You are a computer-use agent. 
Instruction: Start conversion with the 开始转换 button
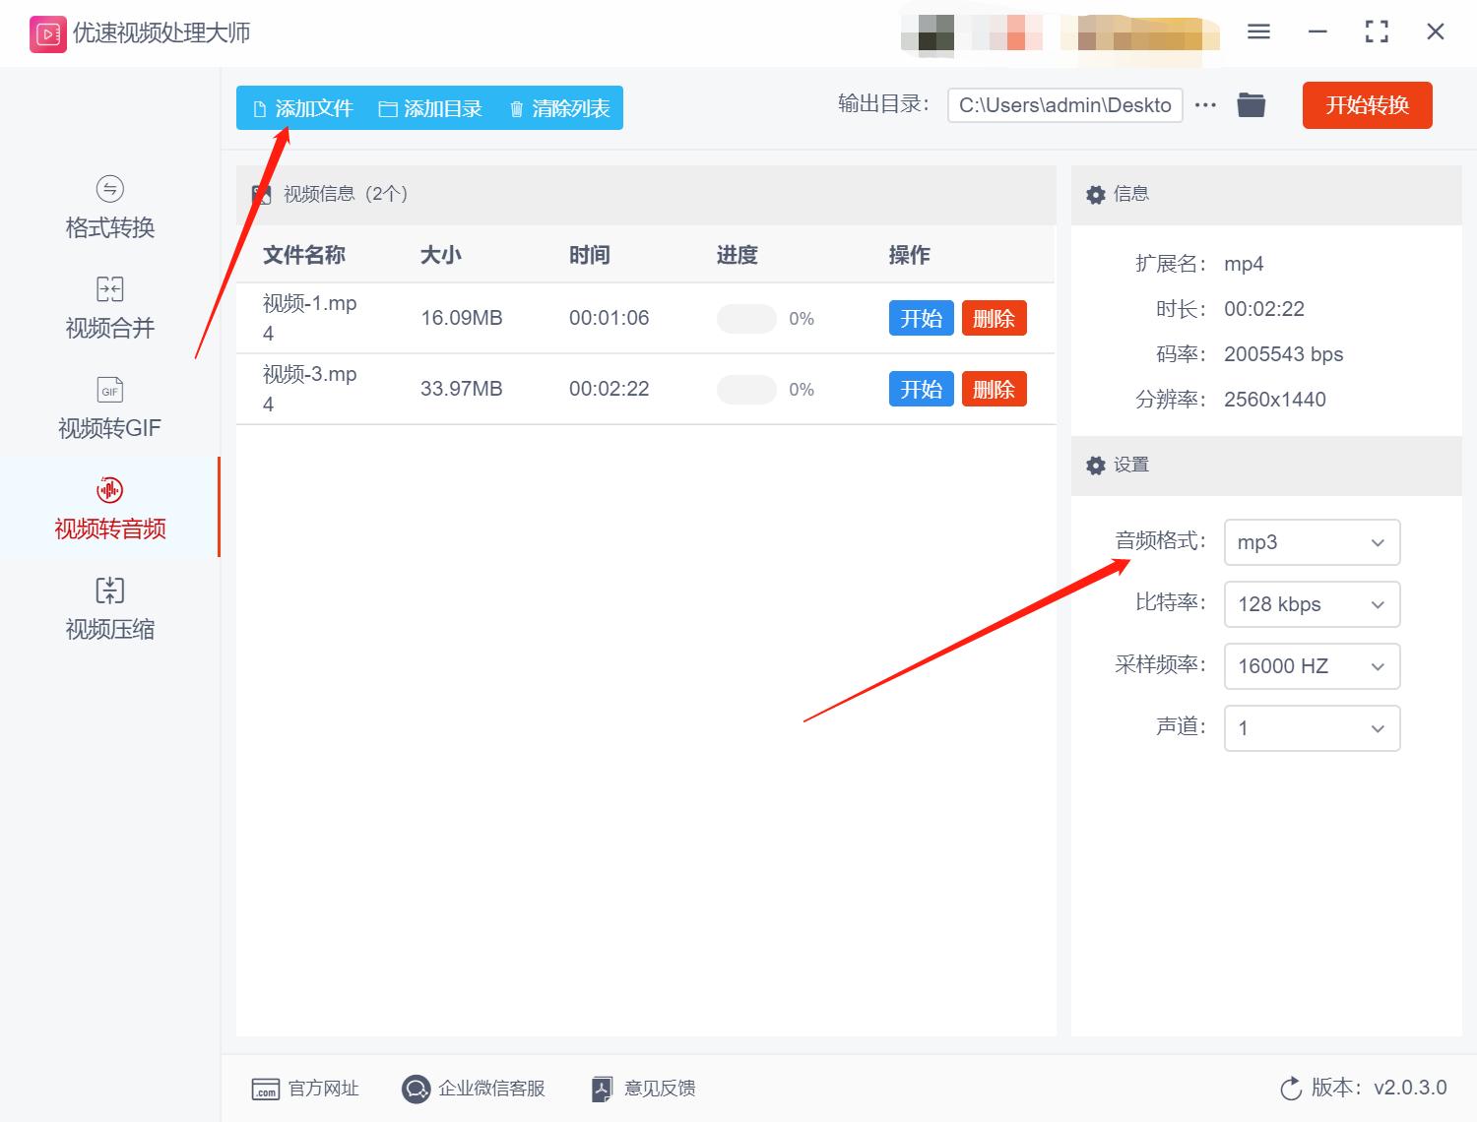(x=1367, y=105)
